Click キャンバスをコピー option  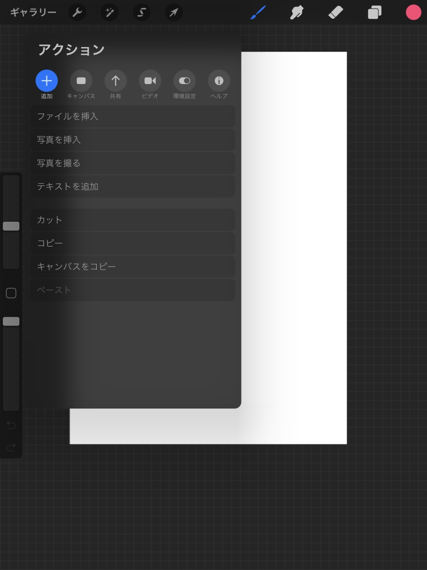[x=133, y=266]
